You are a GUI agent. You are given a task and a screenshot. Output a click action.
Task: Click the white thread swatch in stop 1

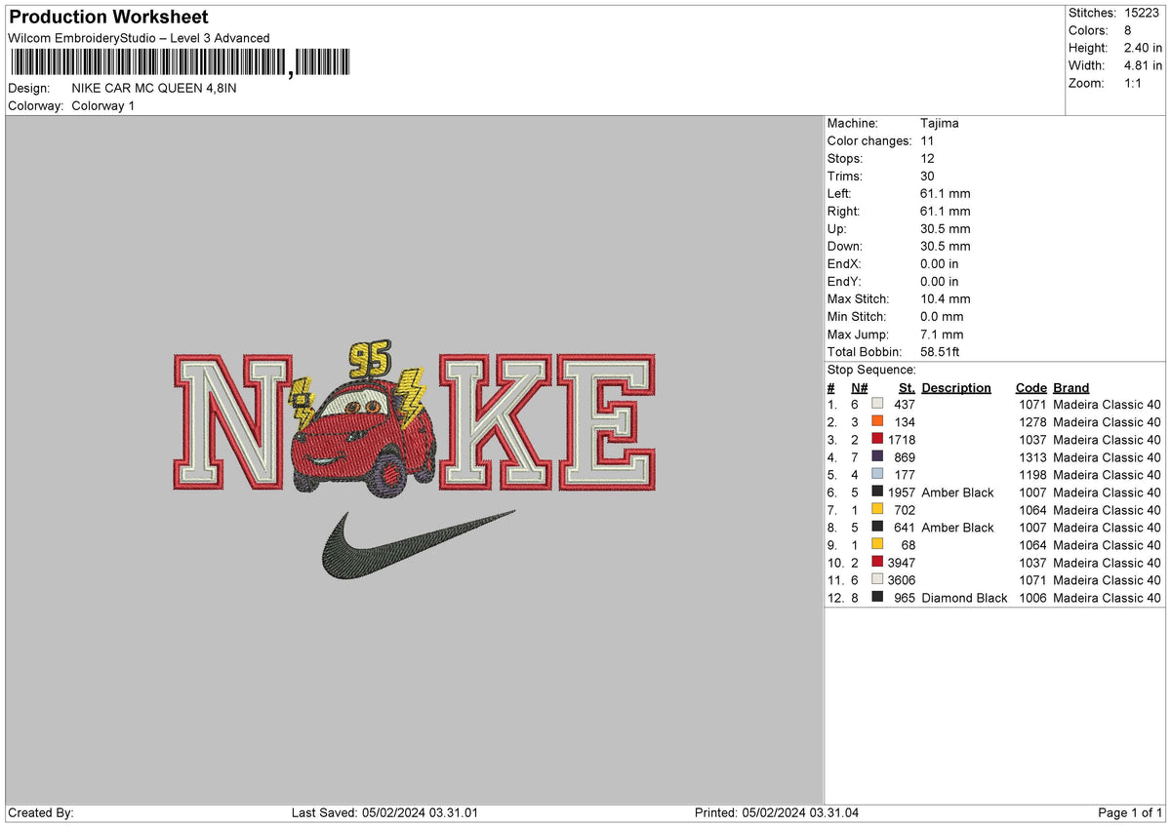(x=877, y=404)
